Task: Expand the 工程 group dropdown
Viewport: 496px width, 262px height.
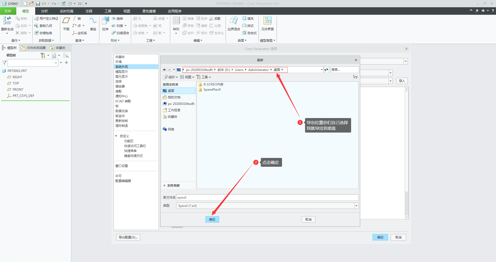Action: point(151,40)
